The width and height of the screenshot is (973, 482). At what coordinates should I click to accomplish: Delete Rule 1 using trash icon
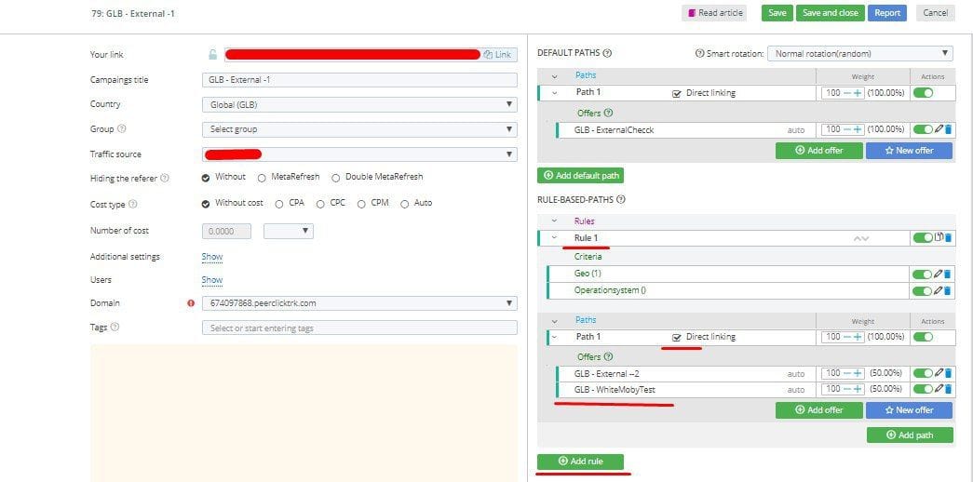(948, 238)
